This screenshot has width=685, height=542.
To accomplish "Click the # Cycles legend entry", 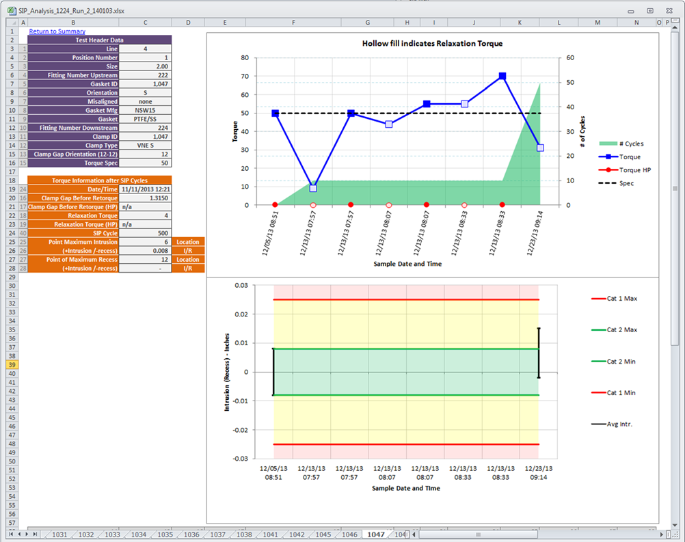I will [621, 144].
